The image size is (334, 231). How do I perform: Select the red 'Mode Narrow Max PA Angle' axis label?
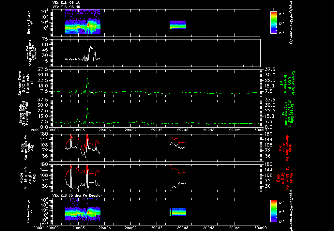tap(285, 147)
